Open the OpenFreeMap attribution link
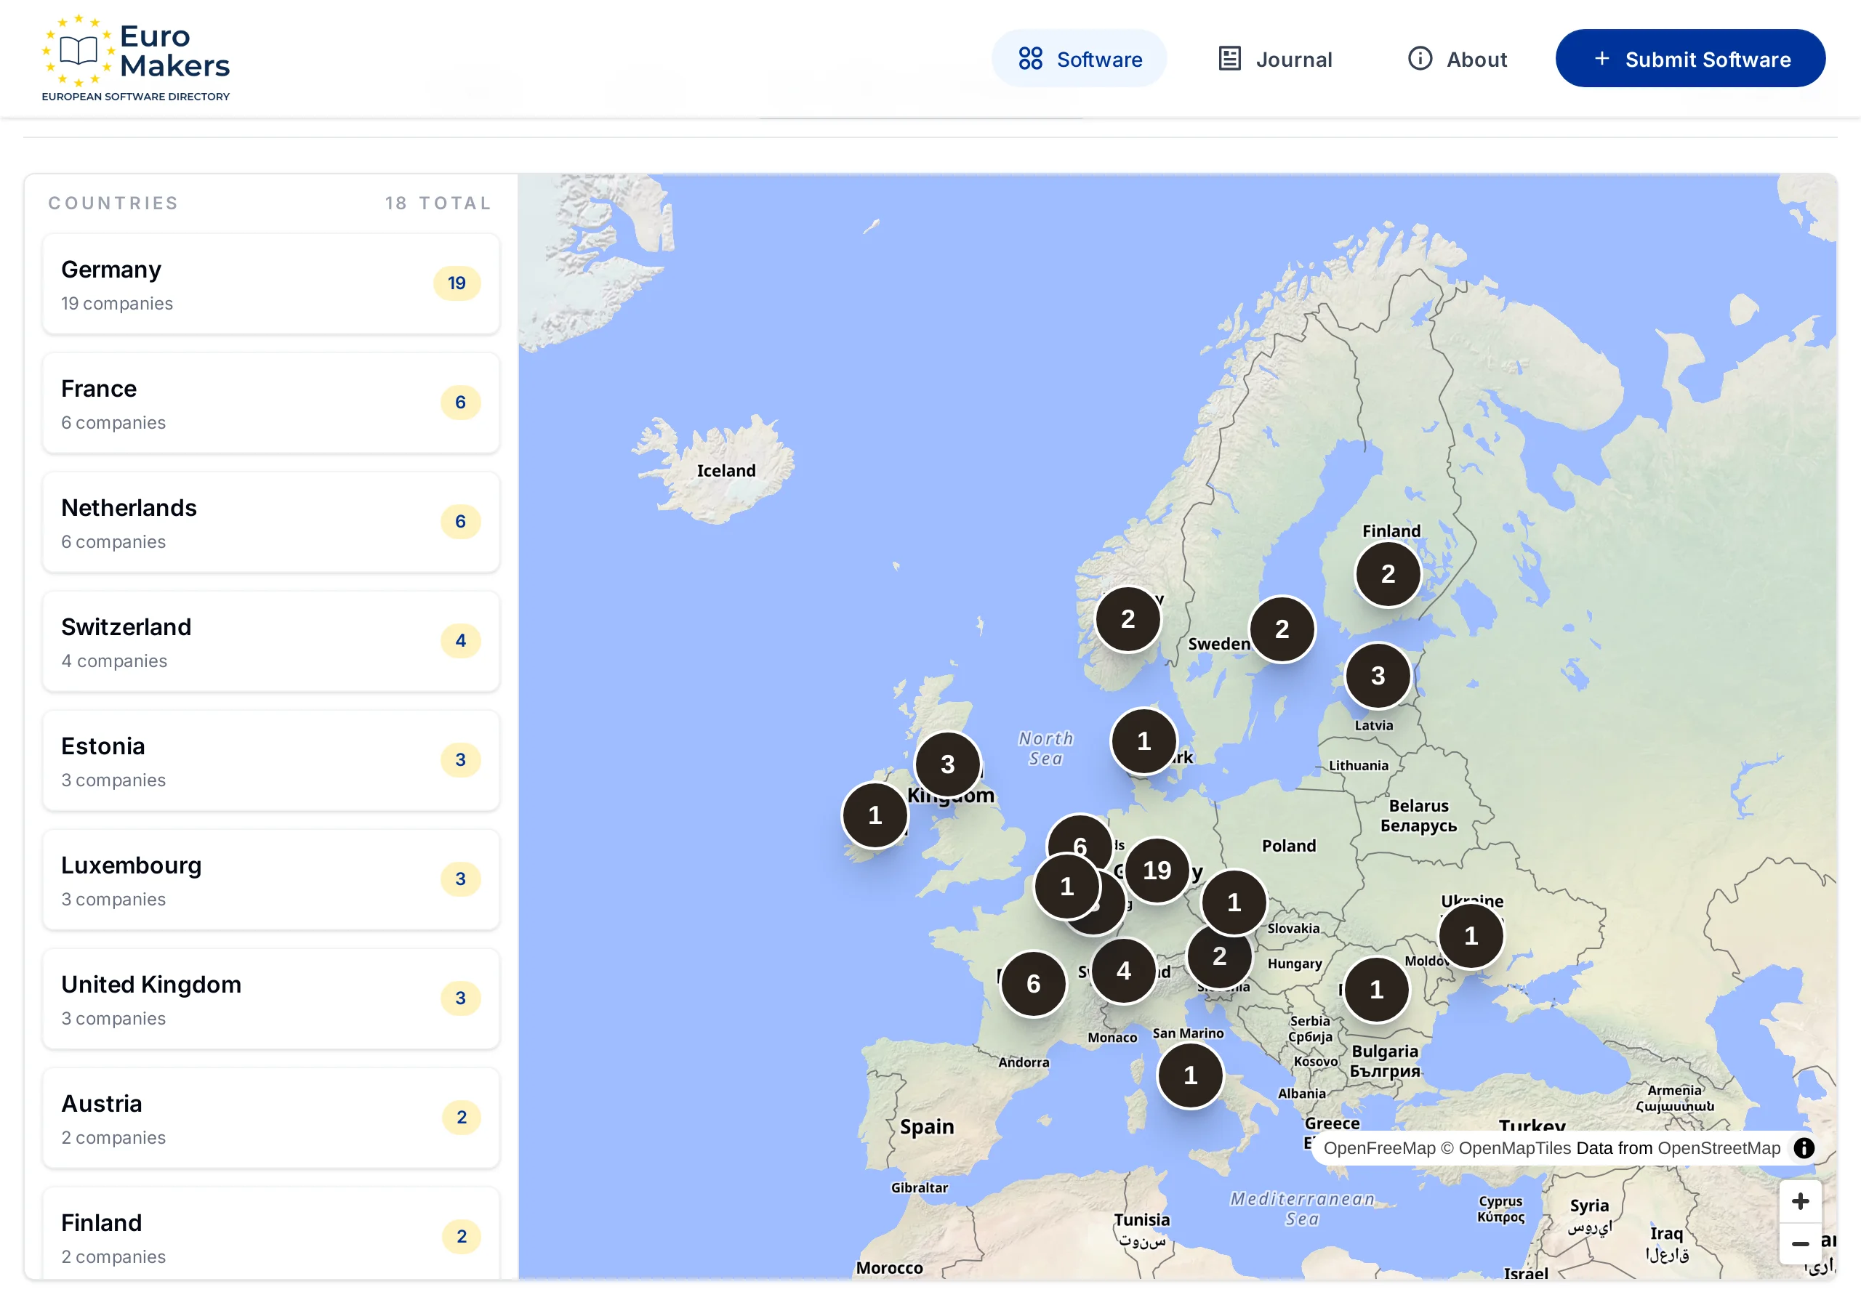This screenshot has height=1308, width=1861. click(x=1379, y=1148)
